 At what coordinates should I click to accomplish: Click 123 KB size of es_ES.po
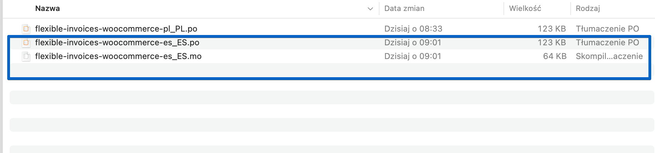coord(552,43)
